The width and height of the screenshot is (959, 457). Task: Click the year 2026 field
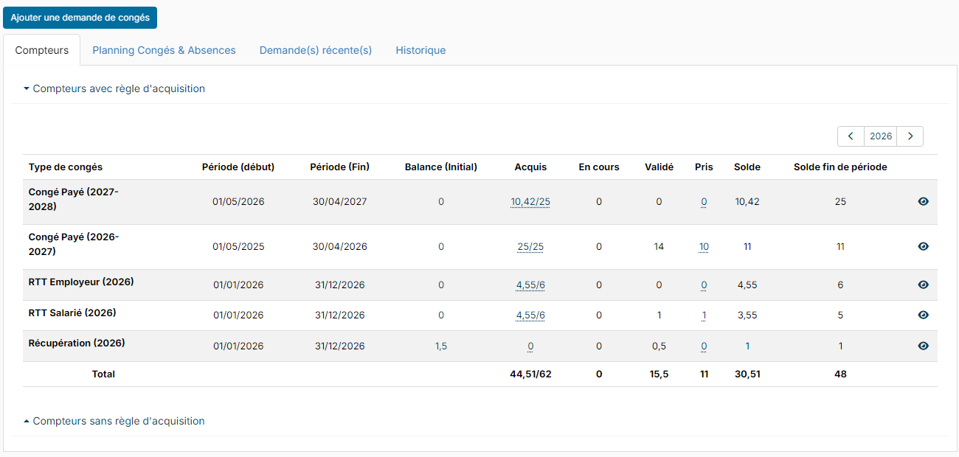881,136
